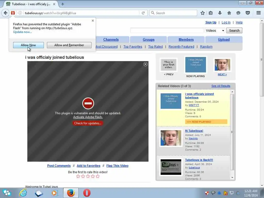Open the downloads arrow icon
The image size is (264, 198).
coord(220,13)
